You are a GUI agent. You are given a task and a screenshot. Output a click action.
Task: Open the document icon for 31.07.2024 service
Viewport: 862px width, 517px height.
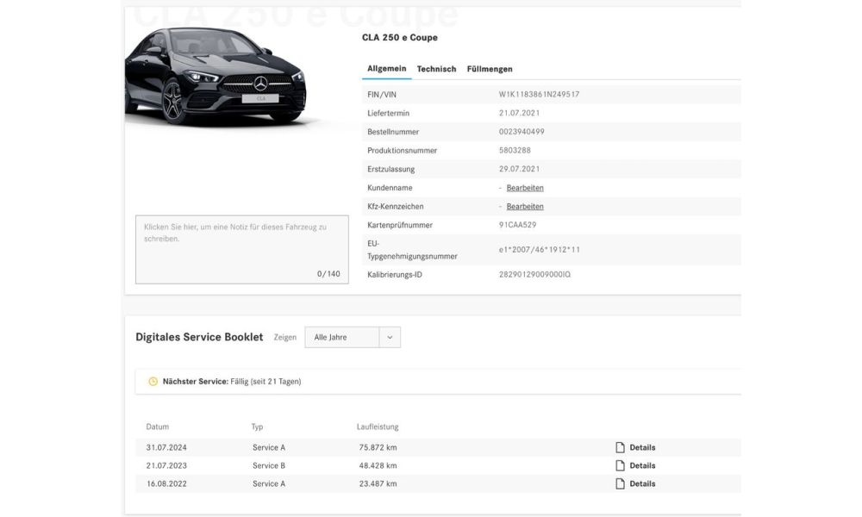pyautogui.click(x=620, y=447)
